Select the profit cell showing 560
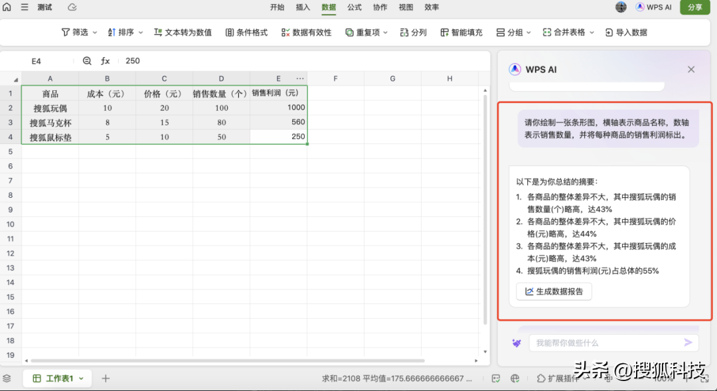 click(278, 122)
